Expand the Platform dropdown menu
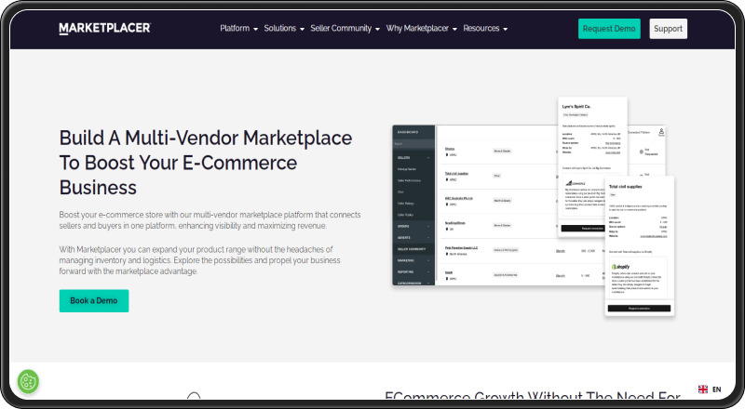Image resolution: width=745 pixels, height=409 pixels. click(x=239, y=29)
